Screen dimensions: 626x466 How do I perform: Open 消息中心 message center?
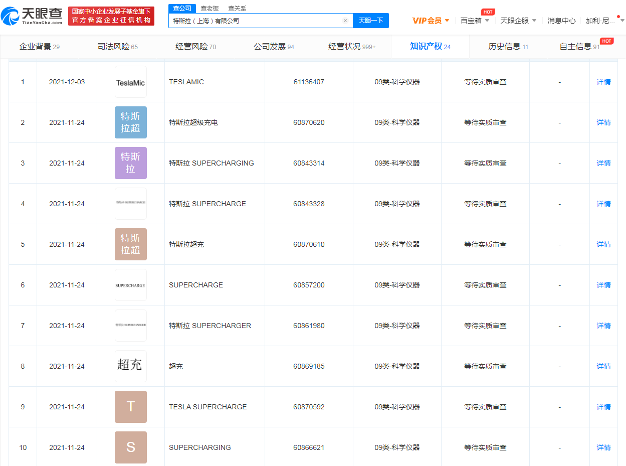[x=561, y=21]
